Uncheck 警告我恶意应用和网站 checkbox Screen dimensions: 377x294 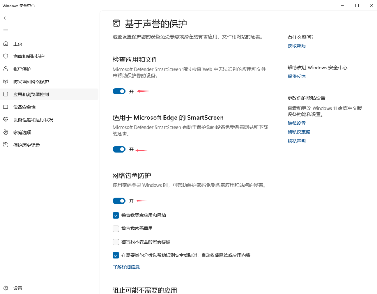116,215
